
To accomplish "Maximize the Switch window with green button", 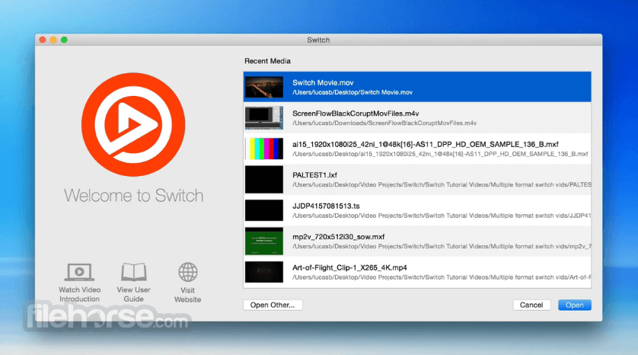I will [64, 40].
